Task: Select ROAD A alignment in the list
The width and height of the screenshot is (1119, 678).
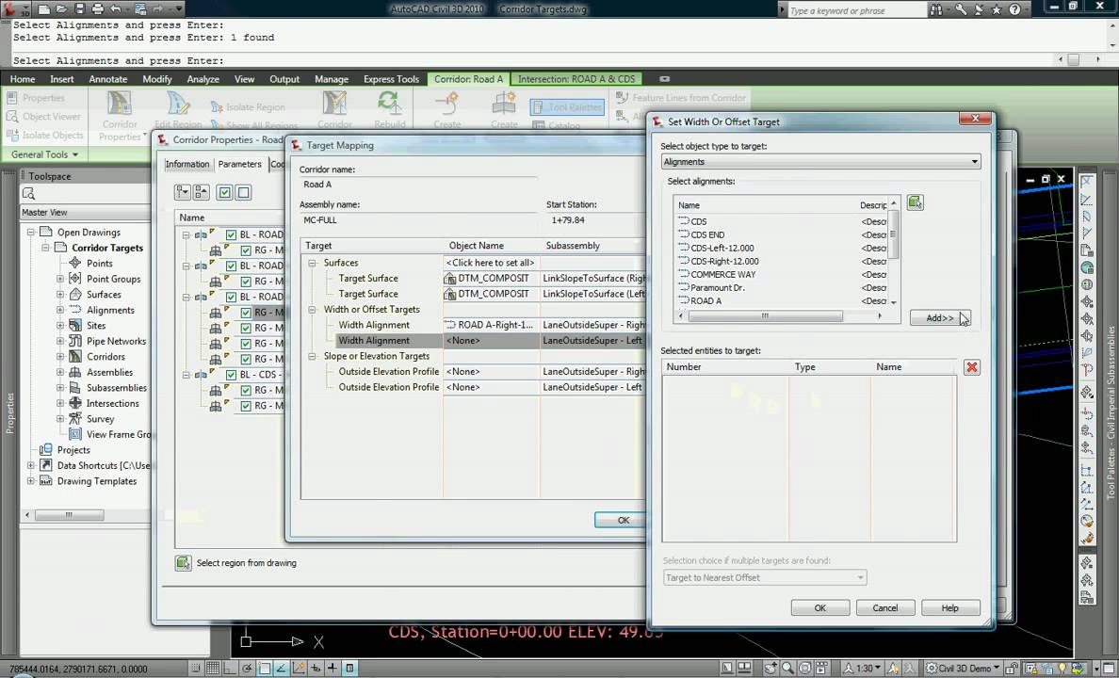Action: tap(705, 301)
